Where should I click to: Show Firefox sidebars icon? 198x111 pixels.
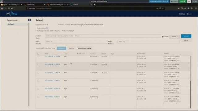[182, 8]
